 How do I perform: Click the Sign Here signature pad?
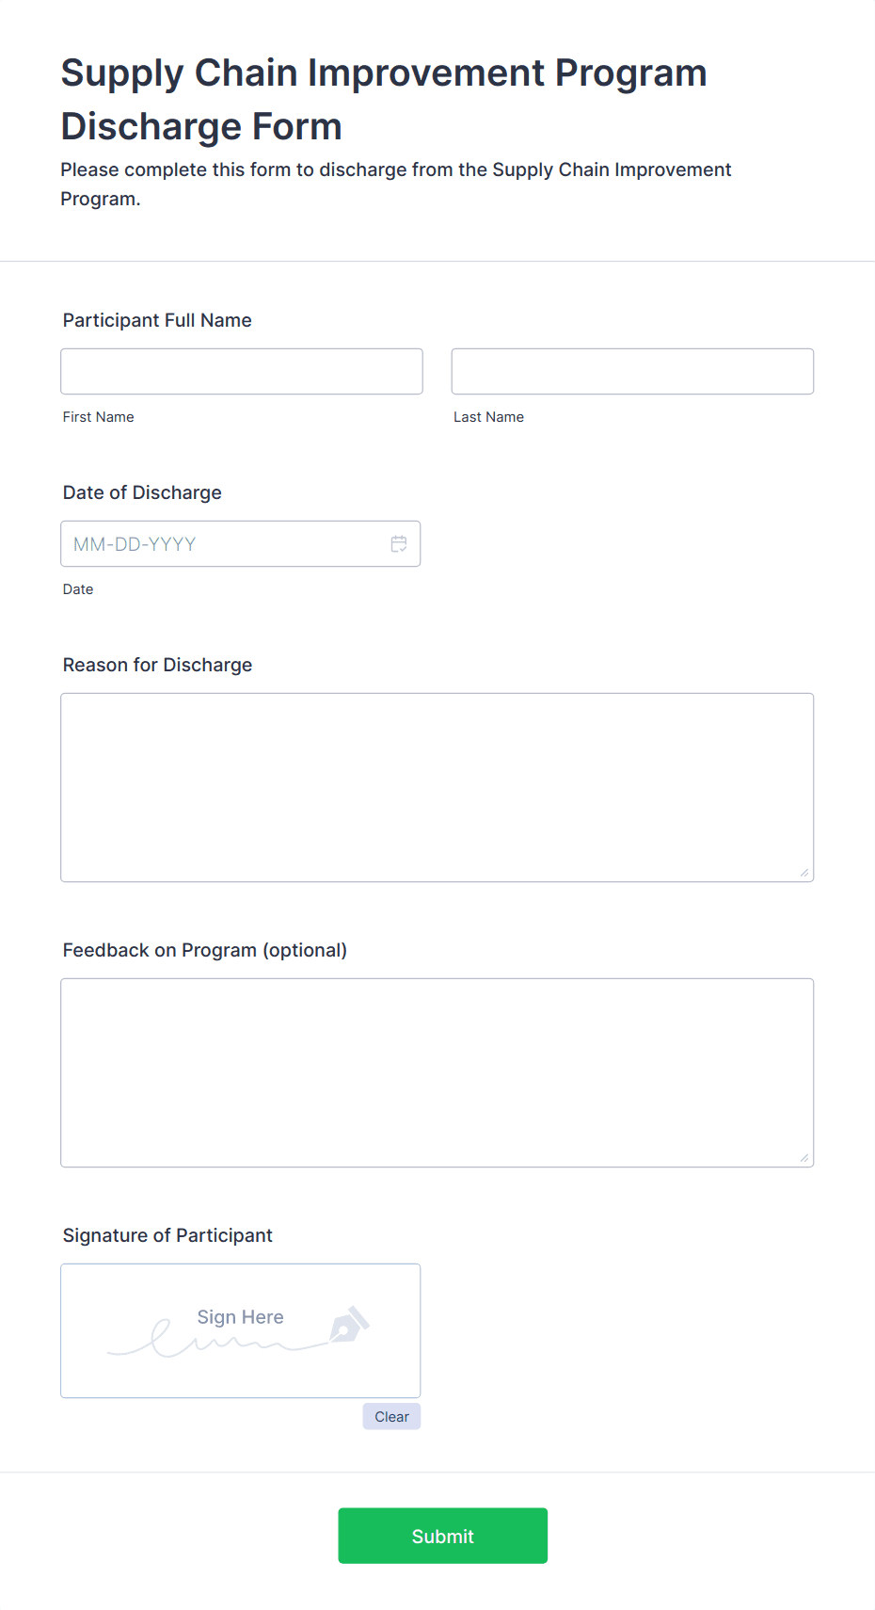[241, 1331]
